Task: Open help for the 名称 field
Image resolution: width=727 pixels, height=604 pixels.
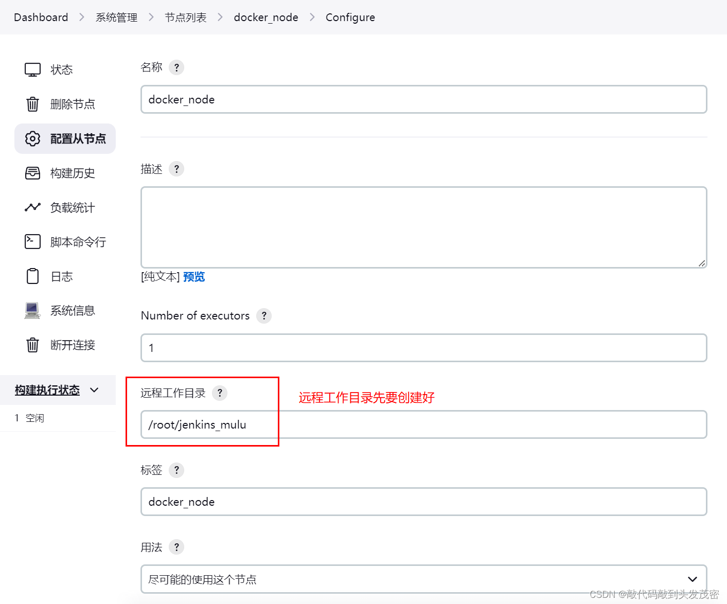Action: [x=176, y=67]
